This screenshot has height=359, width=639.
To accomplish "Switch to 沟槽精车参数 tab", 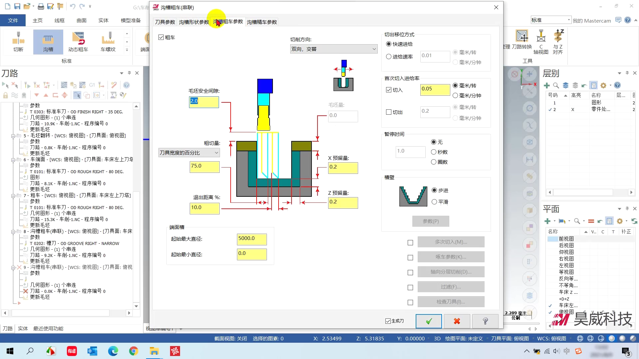I will (x=262, y=22).
